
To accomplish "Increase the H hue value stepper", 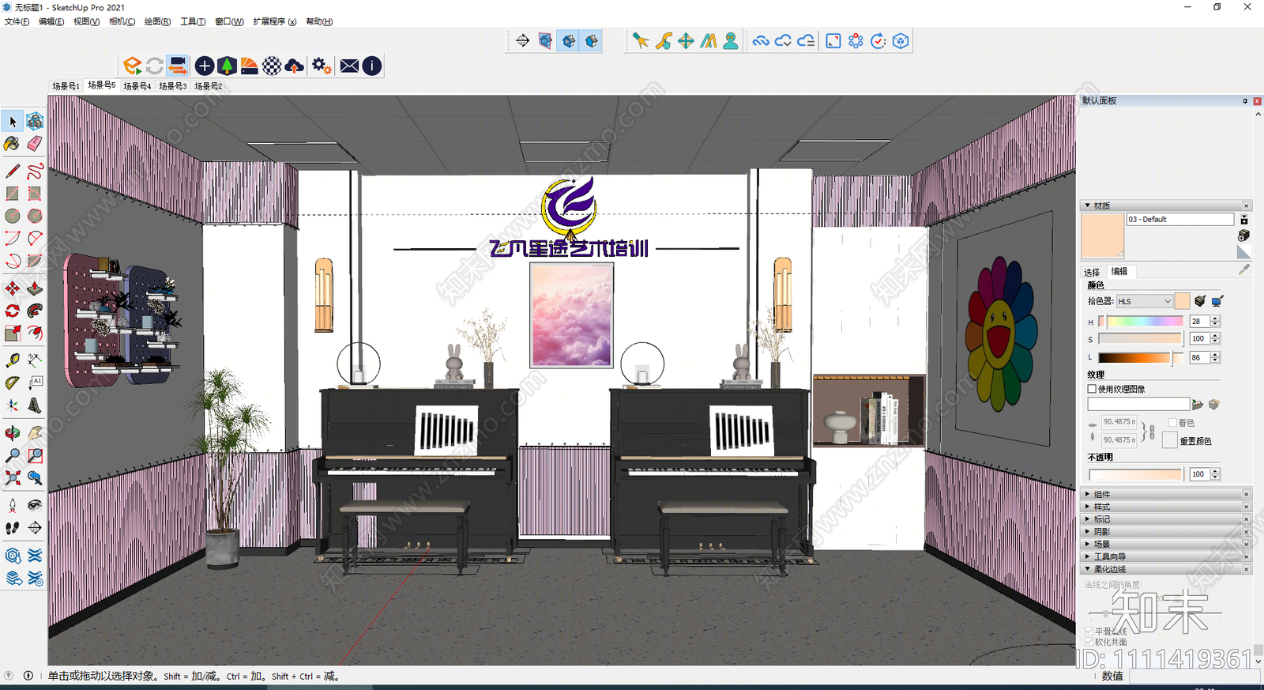I will pos(1216,319).
